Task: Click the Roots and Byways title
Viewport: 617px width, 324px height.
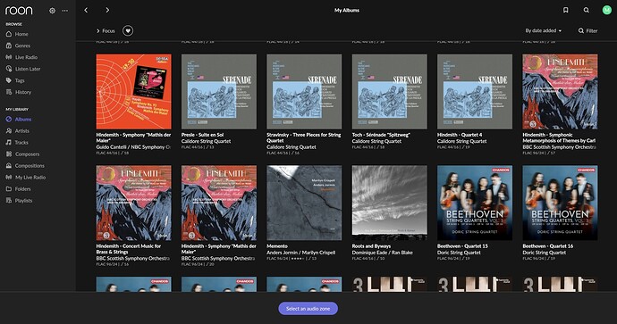Action: pos(371,246)
